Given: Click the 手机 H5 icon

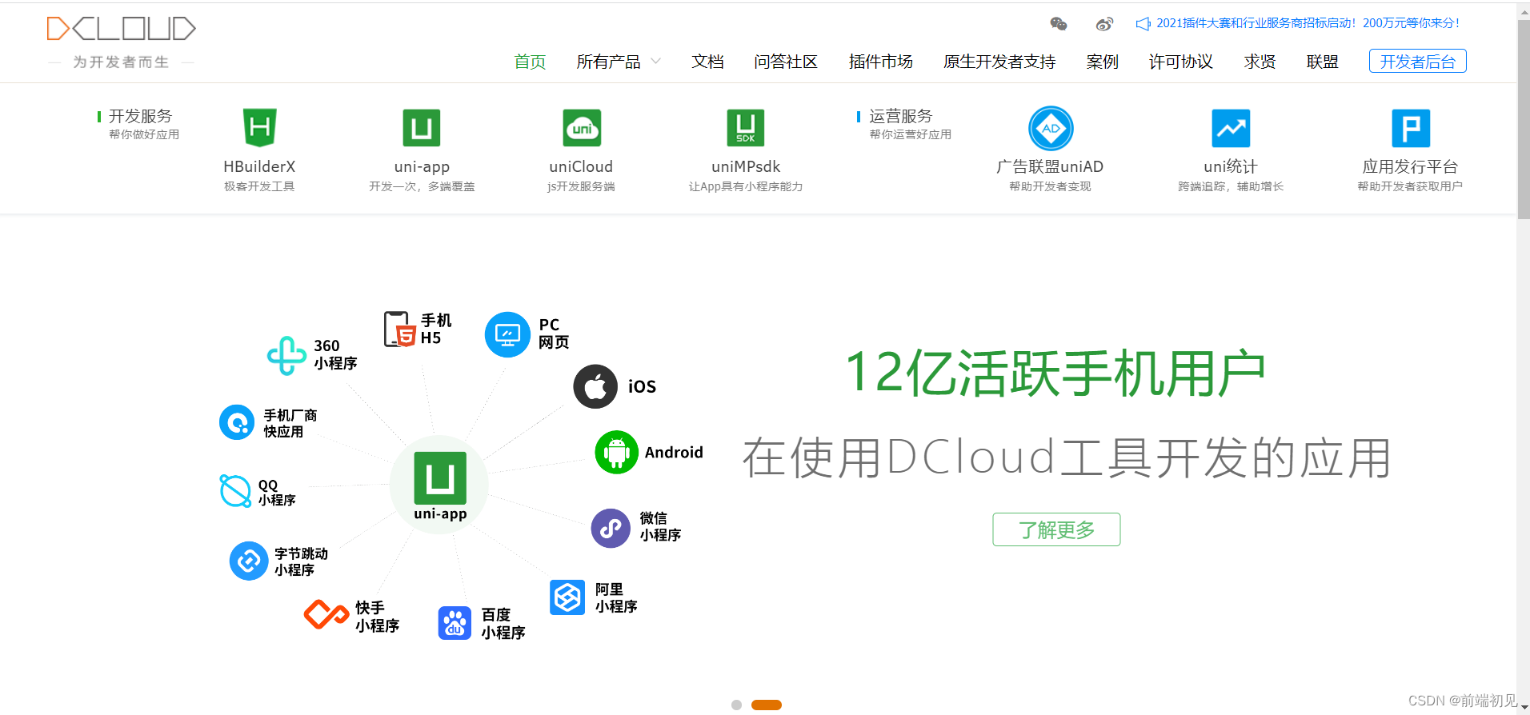Looking at the screenshot, I should click(x=399, y=329).
